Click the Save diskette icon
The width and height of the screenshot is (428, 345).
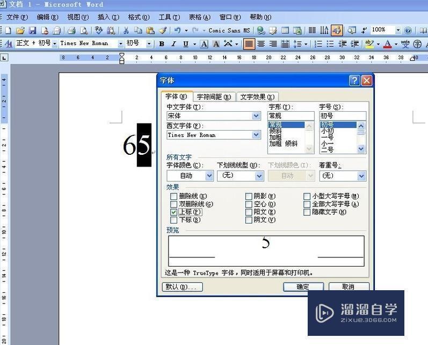pyautogui.click(x=32, y=30)
